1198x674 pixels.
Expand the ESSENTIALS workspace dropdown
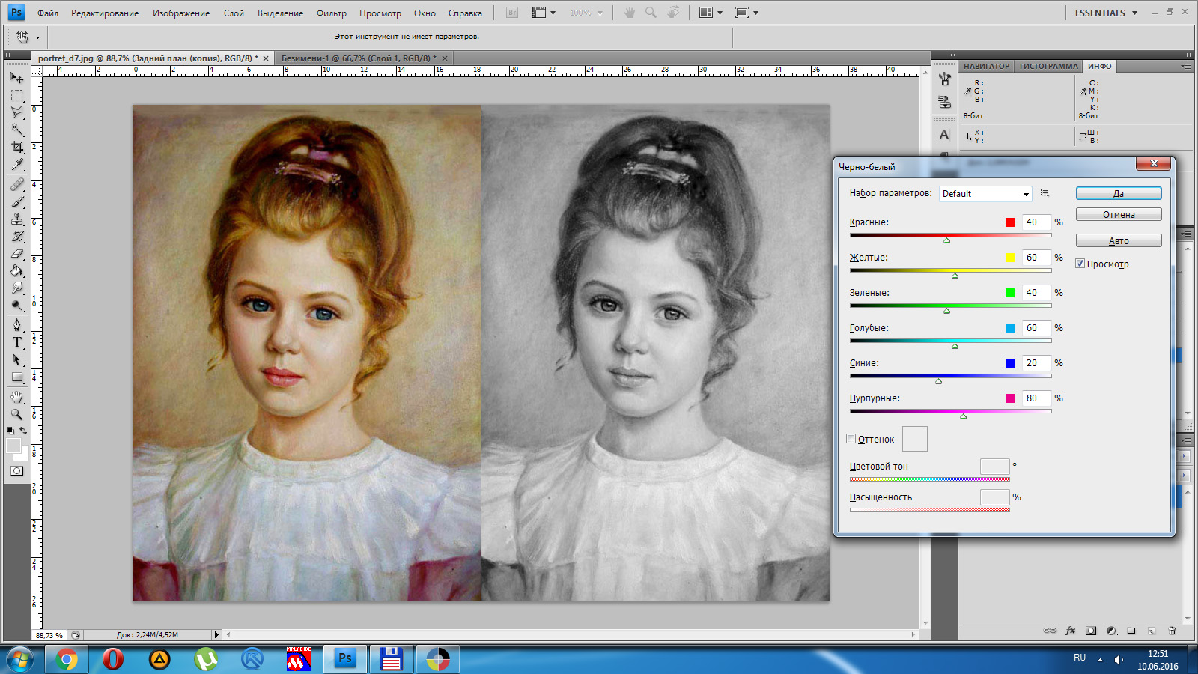[x=1105, y=13]
